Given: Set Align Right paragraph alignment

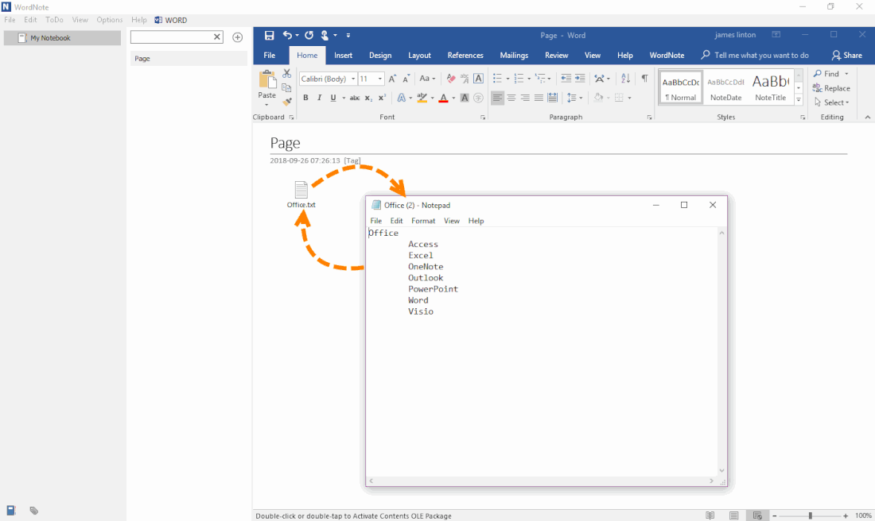Looking at the screenshot, I should point(525,98).
